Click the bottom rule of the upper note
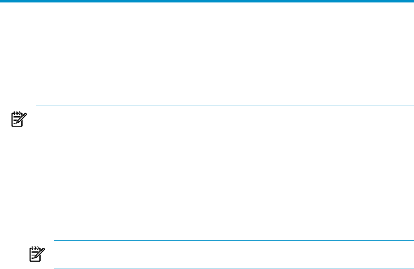Screen dimensions: 414x269 [x=225, y=134]
